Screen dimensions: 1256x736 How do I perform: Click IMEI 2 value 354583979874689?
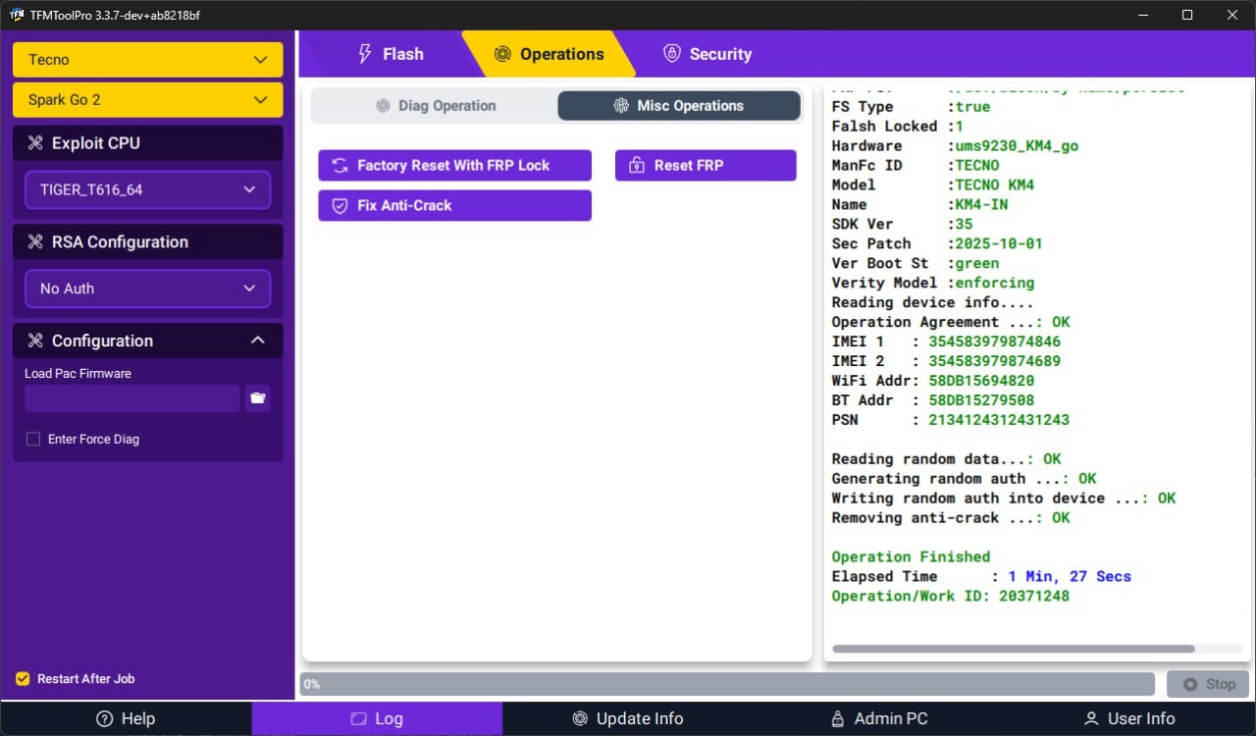click(x=994, y=361)
